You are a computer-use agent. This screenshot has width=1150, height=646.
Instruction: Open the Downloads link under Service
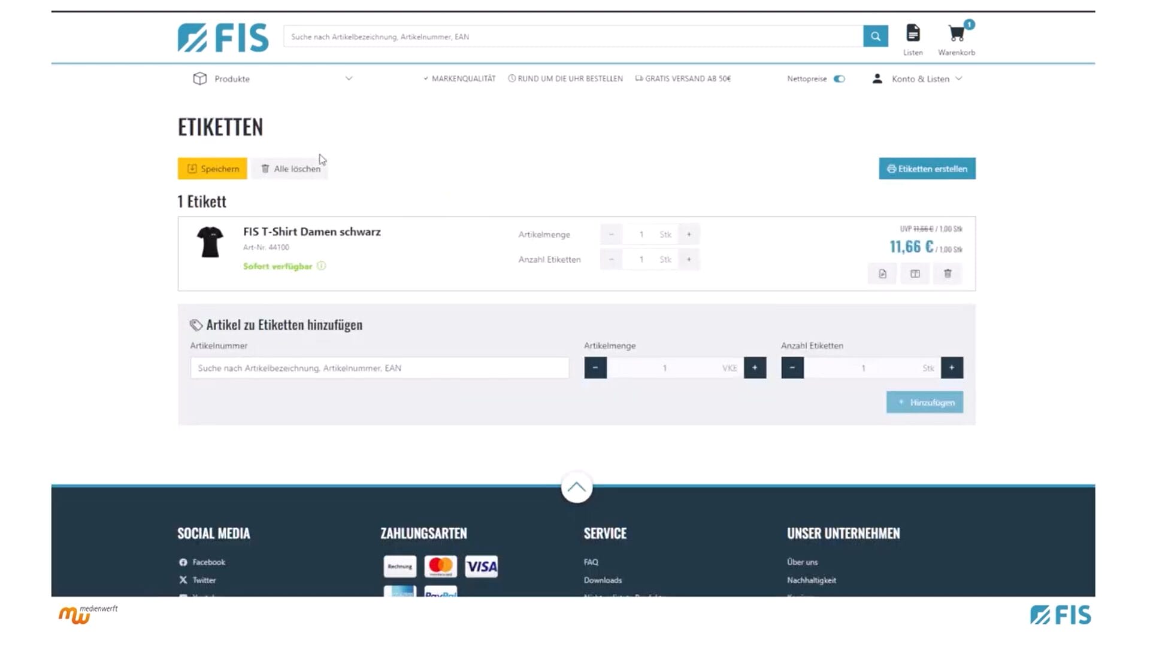click(x=603, y=580)
